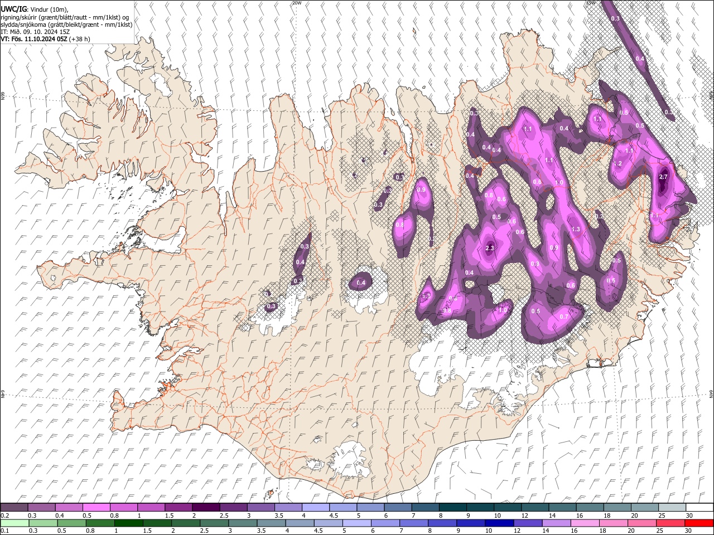Click the bright pink 0.5 swatch in upper legend
714x535 pixels.
pos(96,508)
